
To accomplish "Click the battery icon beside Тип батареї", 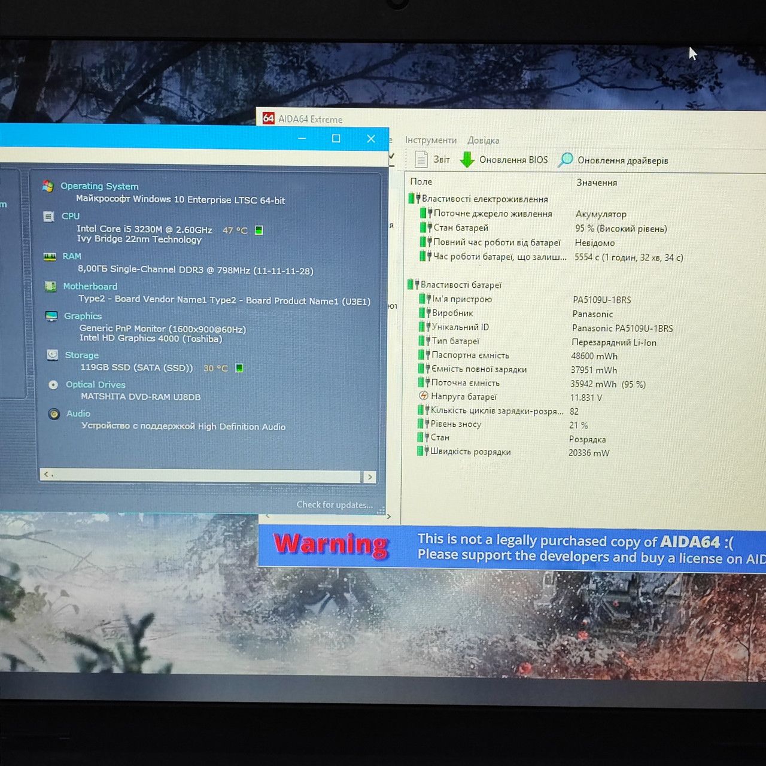I will click(425, 341).
